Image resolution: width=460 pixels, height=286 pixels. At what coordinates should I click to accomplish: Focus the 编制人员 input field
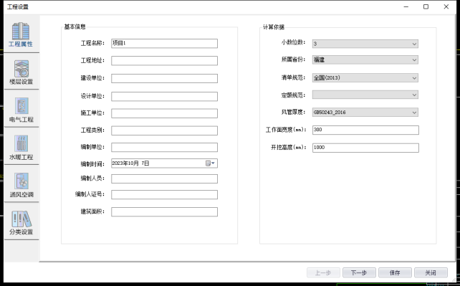(x=164, y=178)
